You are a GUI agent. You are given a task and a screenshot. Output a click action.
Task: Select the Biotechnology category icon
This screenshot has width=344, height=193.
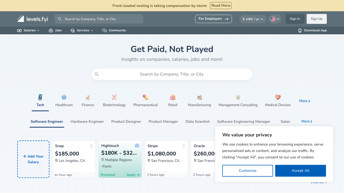point(114,97)
